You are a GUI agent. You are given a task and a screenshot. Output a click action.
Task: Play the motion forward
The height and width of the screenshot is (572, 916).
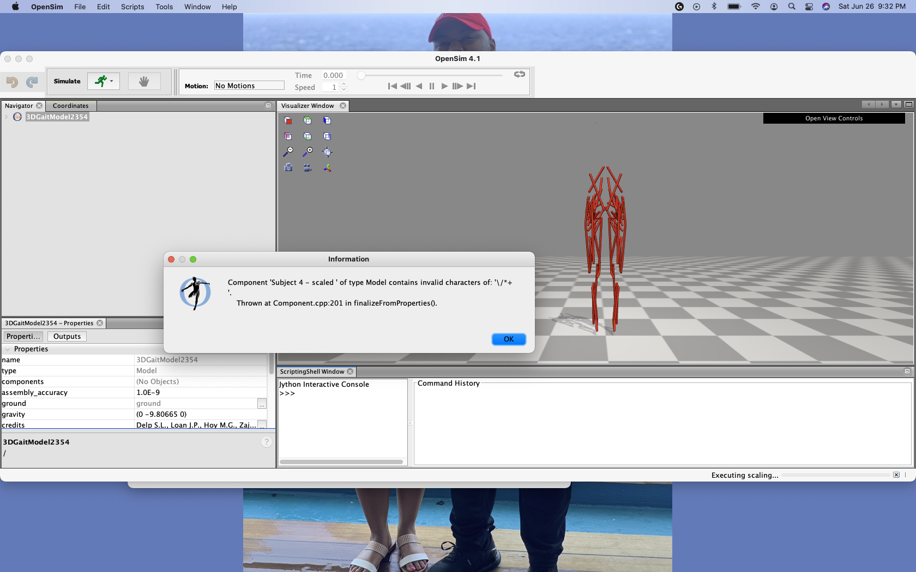point(444,86)
